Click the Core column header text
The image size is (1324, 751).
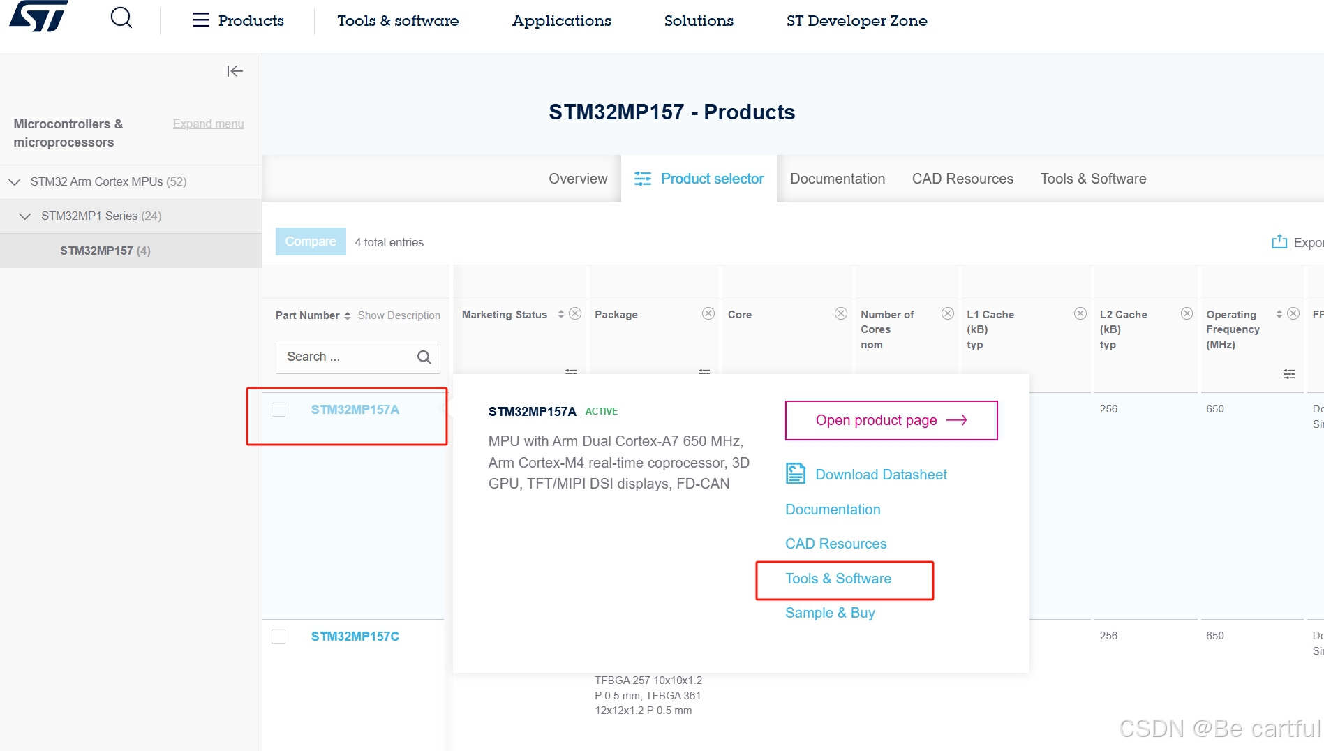point(740,315)
